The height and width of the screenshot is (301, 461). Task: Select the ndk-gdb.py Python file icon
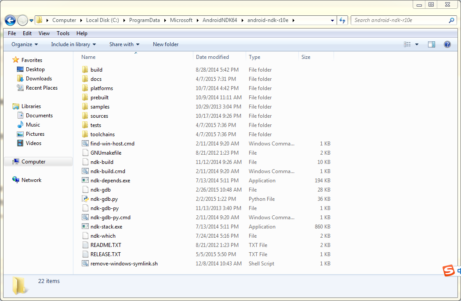[85, 199]
